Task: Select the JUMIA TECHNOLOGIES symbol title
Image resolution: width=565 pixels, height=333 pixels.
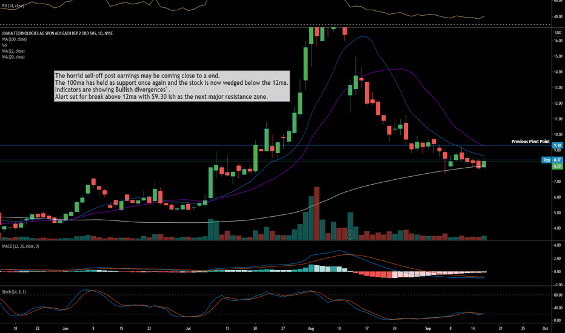Action: pos(58,33)
